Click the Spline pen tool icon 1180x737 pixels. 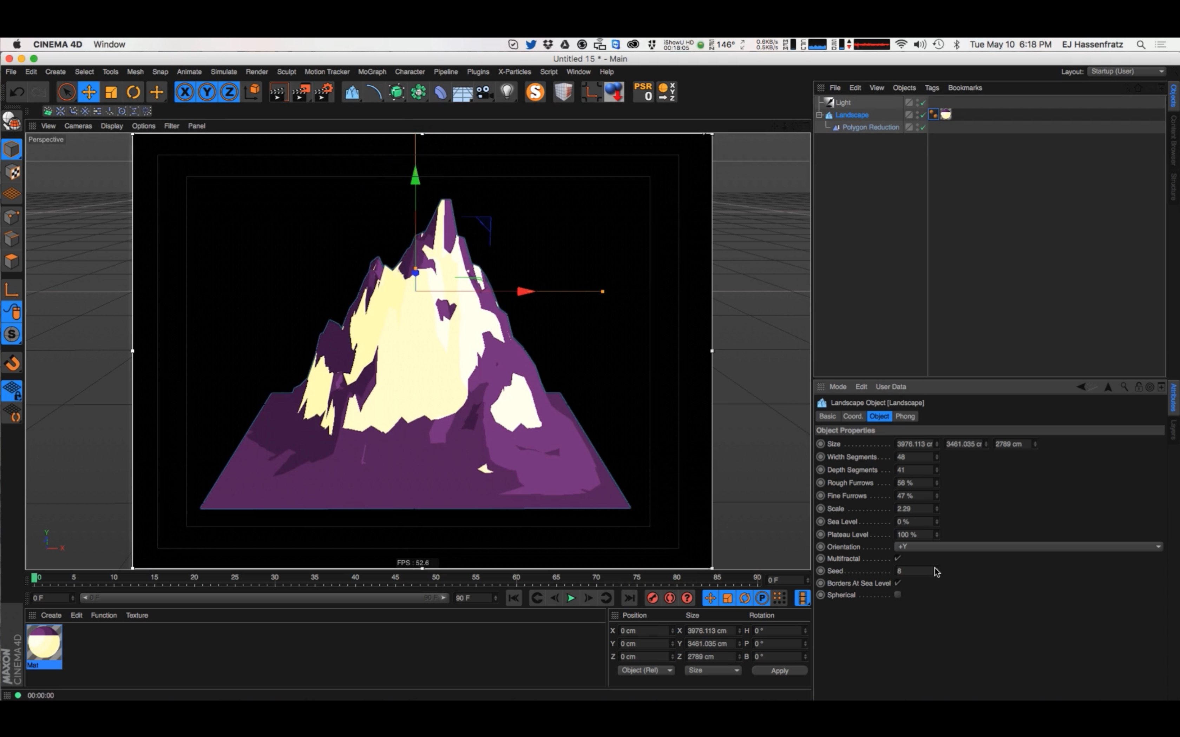point(374,92)
